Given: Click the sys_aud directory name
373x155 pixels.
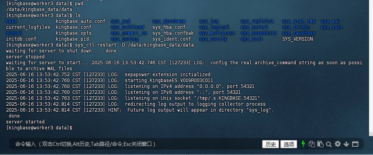Looking at the screenshot, I should 120,21.
